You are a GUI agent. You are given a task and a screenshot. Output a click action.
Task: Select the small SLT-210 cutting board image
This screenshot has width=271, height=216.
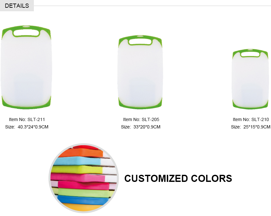pos(250,79)
